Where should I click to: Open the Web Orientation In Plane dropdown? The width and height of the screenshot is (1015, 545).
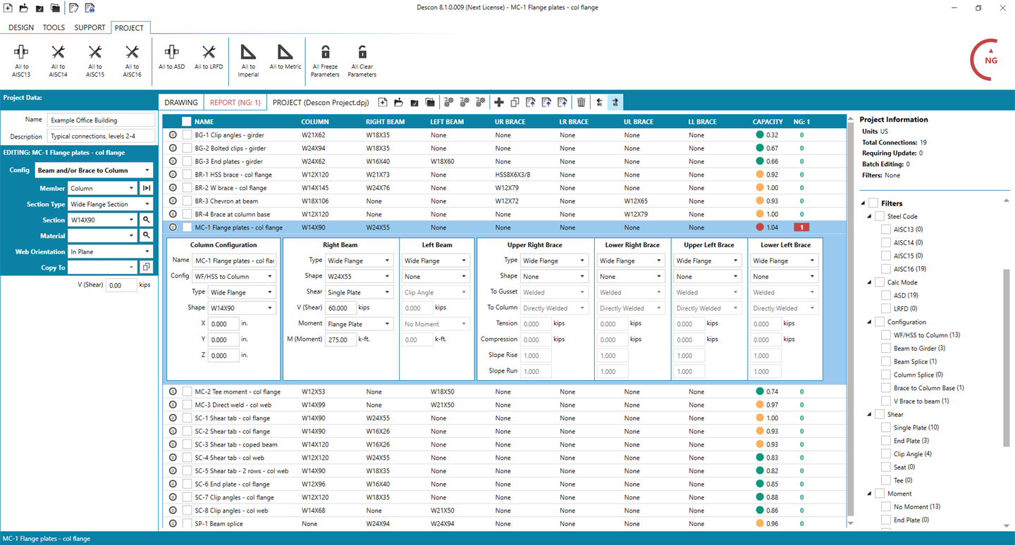pos(110,251)
